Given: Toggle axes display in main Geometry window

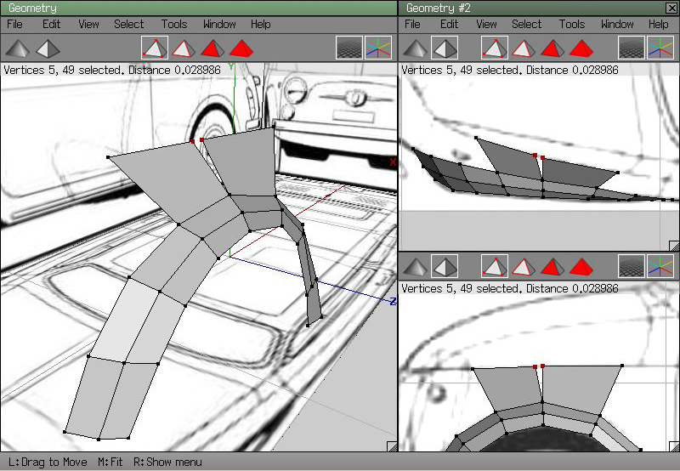Looking at the screenshot, I should tap(378, 48).
